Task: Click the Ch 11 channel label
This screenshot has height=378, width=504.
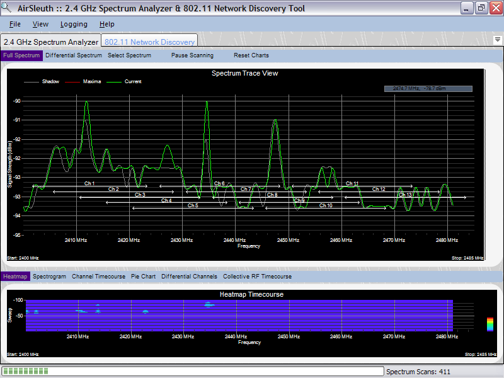Action: tap(352, 183)
